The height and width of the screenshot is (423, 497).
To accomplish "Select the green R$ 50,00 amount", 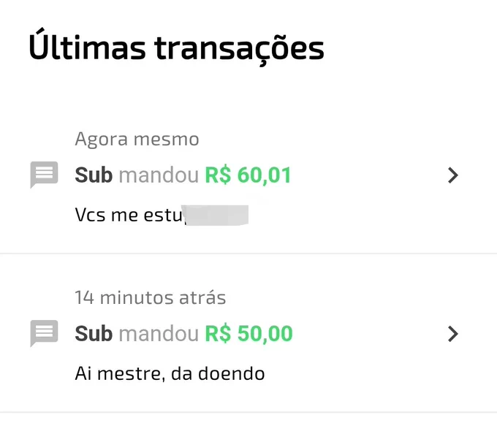I will [248, 334].
